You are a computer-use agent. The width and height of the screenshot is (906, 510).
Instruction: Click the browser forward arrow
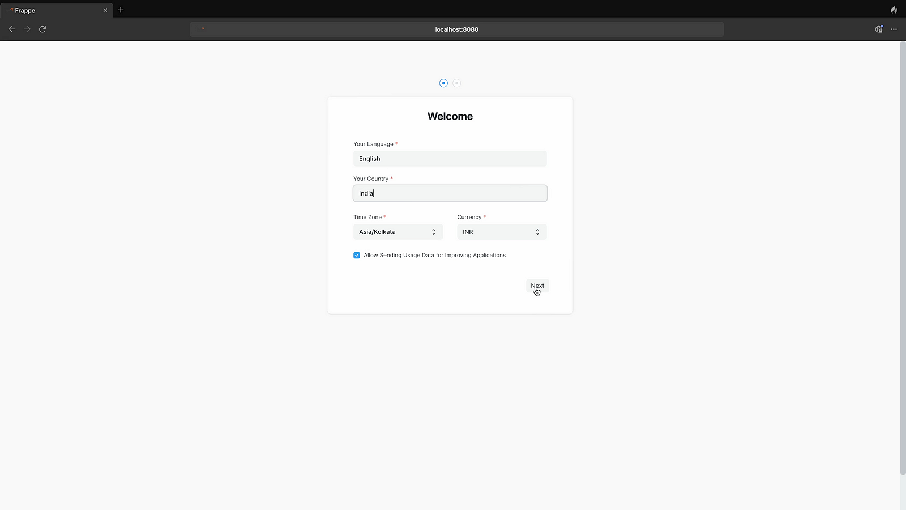27,29
